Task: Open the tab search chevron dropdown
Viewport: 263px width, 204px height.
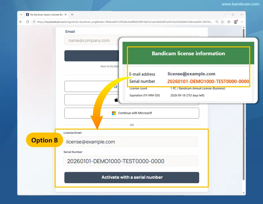Action: (21, 14)
